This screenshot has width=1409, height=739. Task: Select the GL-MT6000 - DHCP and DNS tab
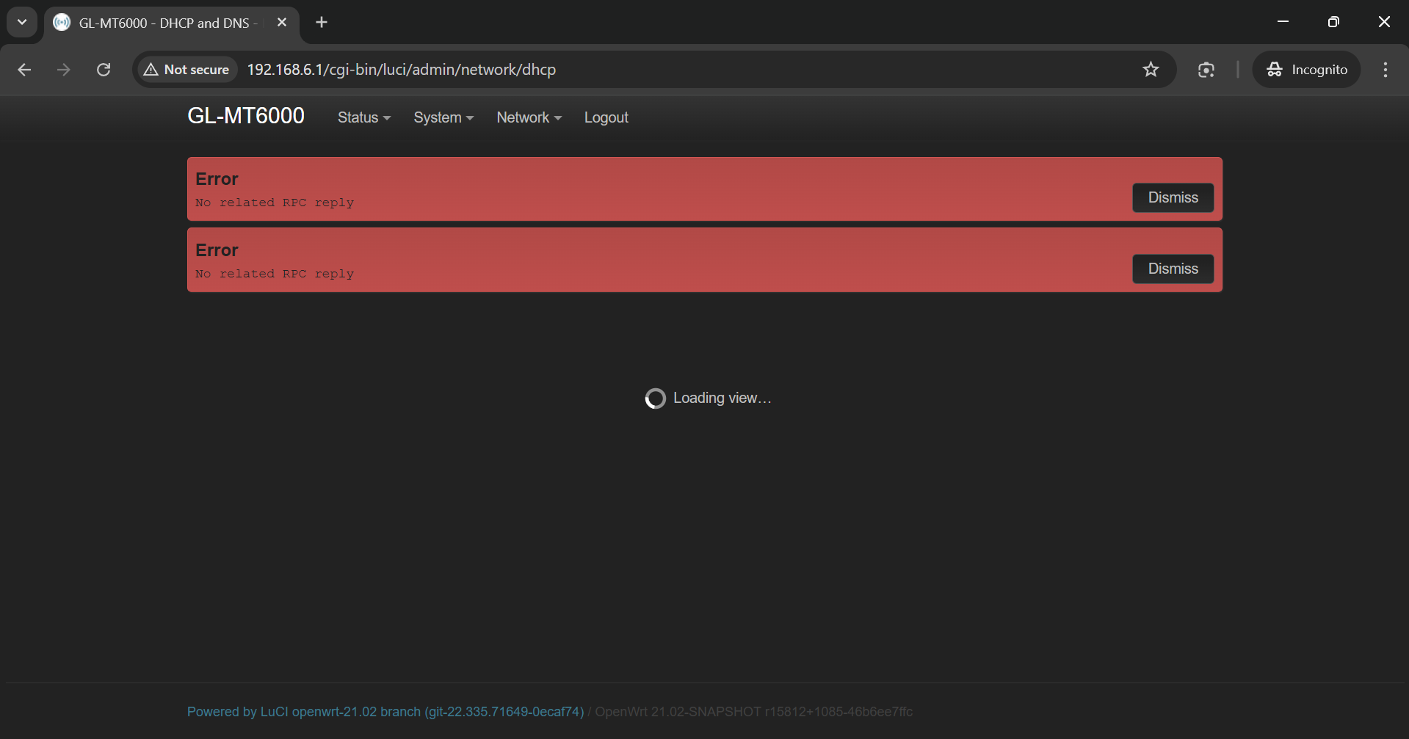172,23
